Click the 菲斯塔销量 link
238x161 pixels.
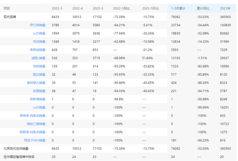[38, 99]
